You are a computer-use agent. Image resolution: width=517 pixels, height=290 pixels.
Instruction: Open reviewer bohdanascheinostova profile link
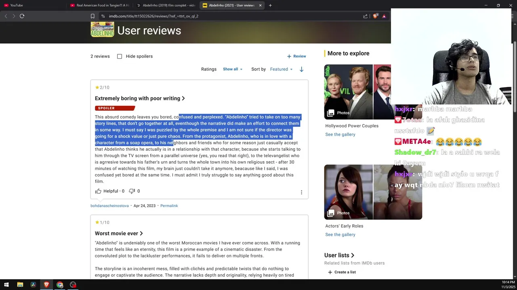[x=109, y=206]
